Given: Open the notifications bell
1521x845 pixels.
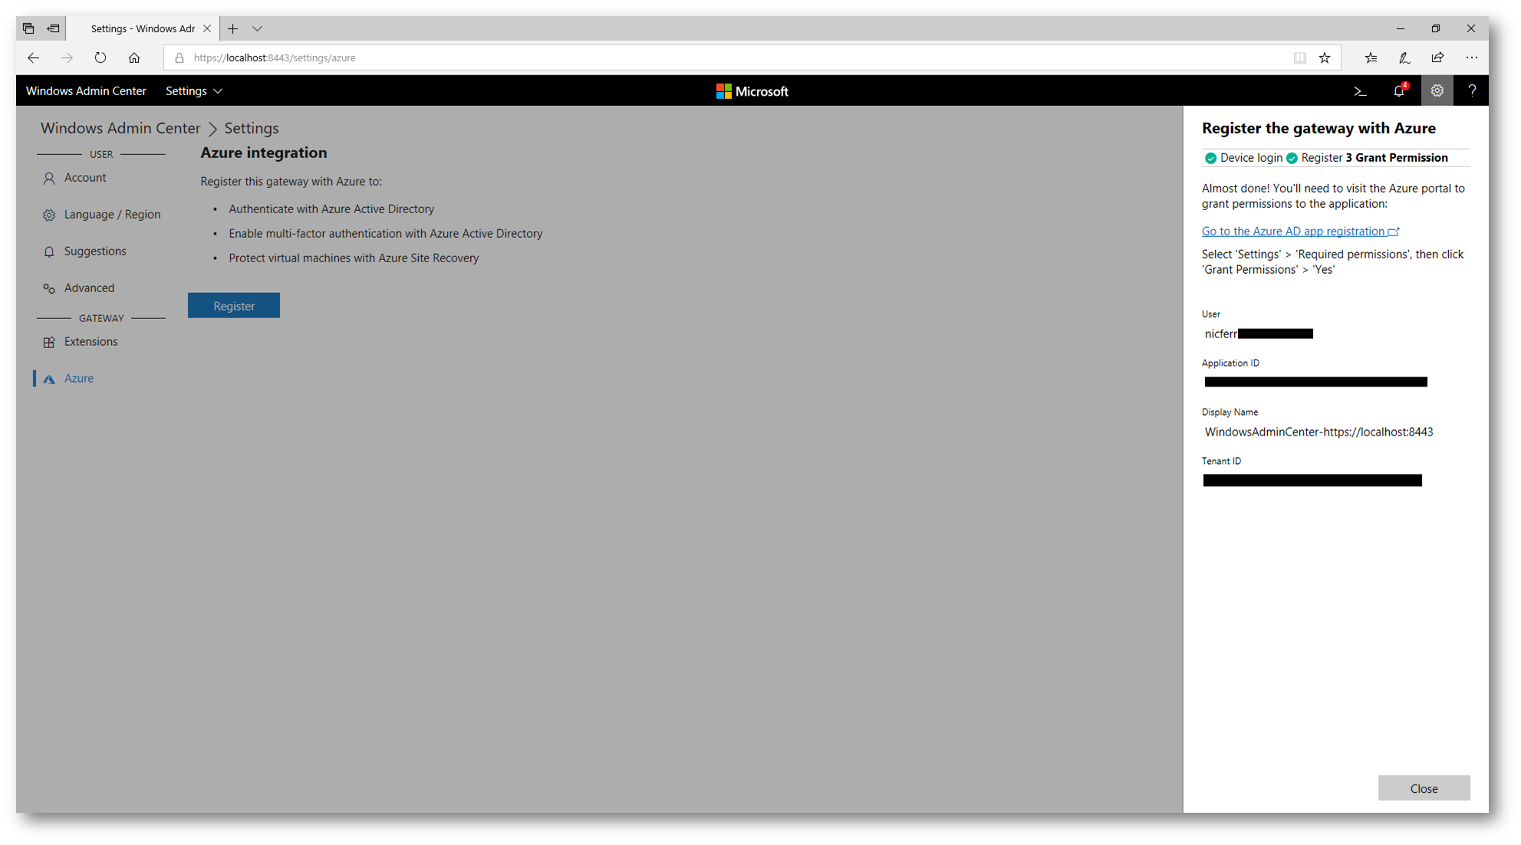Looking at the screenshot, I should coord(1399,90).
